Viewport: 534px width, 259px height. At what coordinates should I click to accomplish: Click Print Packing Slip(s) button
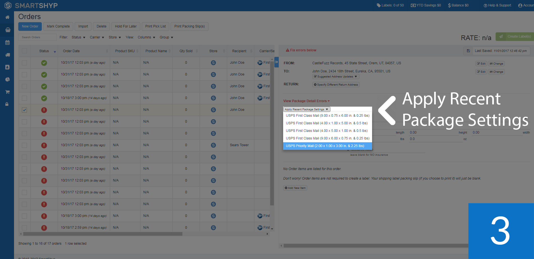click(x=189, y=26)
